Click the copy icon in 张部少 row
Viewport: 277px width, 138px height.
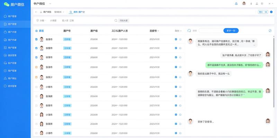[x=180, y=77]
